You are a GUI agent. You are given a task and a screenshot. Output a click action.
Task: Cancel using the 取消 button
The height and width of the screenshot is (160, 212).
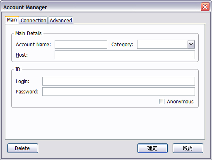[x=188, y=148]
